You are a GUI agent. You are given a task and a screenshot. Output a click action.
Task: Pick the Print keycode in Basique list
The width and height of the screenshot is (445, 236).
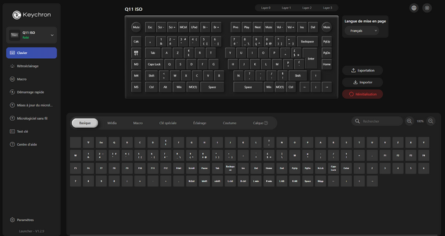(179, 168)
